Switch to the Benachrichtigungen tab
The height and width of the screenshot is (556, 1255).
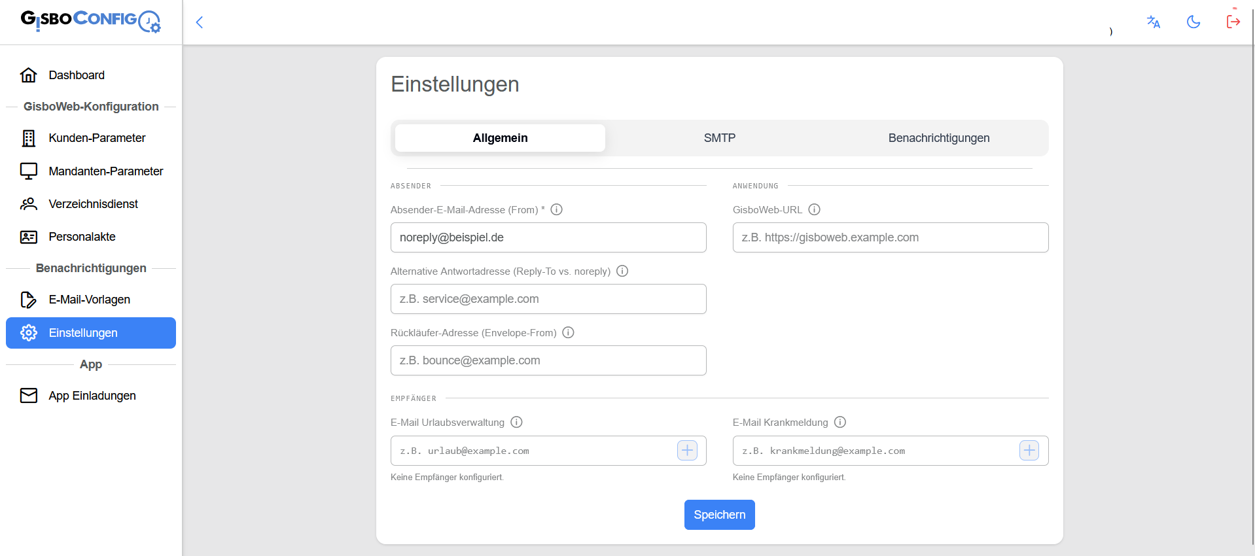(x=939, y=138)
